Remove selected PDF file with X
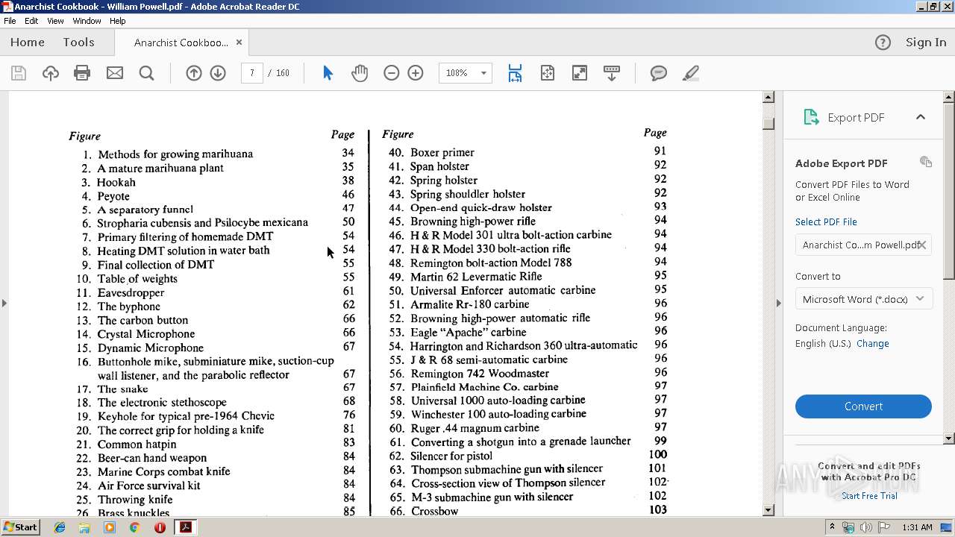 pyautogui.click(x=922, y=245)
